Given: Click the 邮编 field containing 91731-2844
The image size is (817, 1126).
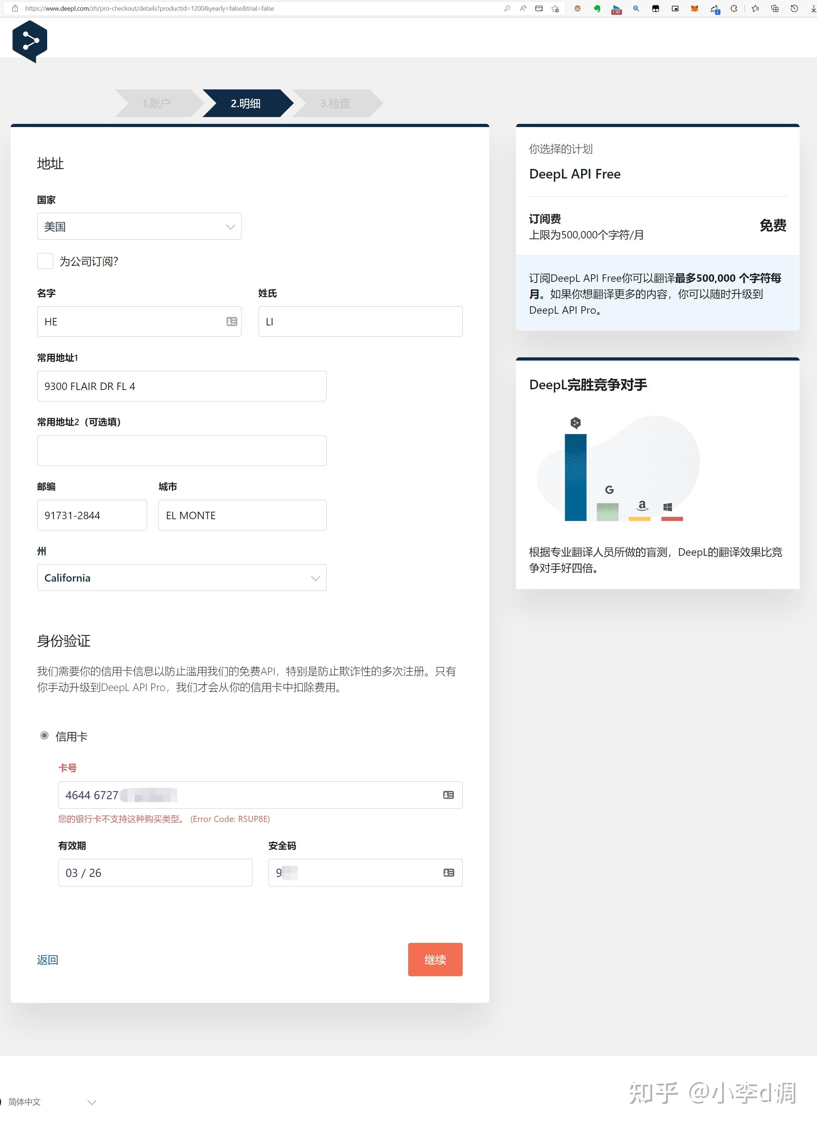Looking at the screenshot, I should coord(92,515).
